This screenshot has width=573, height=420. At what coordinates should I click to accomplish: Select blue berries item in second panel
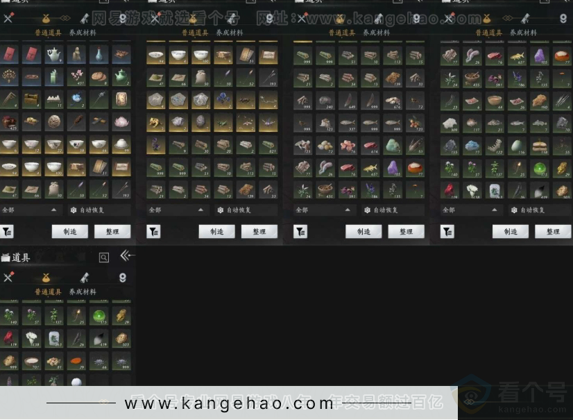[223, 99]
